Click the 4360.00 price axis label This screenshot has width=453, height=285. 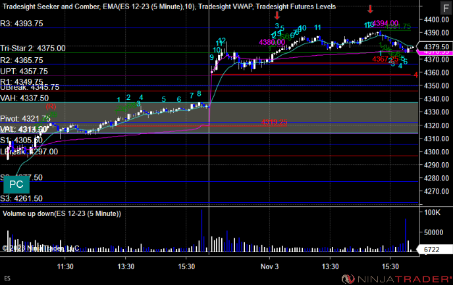[x=437, y=73]
